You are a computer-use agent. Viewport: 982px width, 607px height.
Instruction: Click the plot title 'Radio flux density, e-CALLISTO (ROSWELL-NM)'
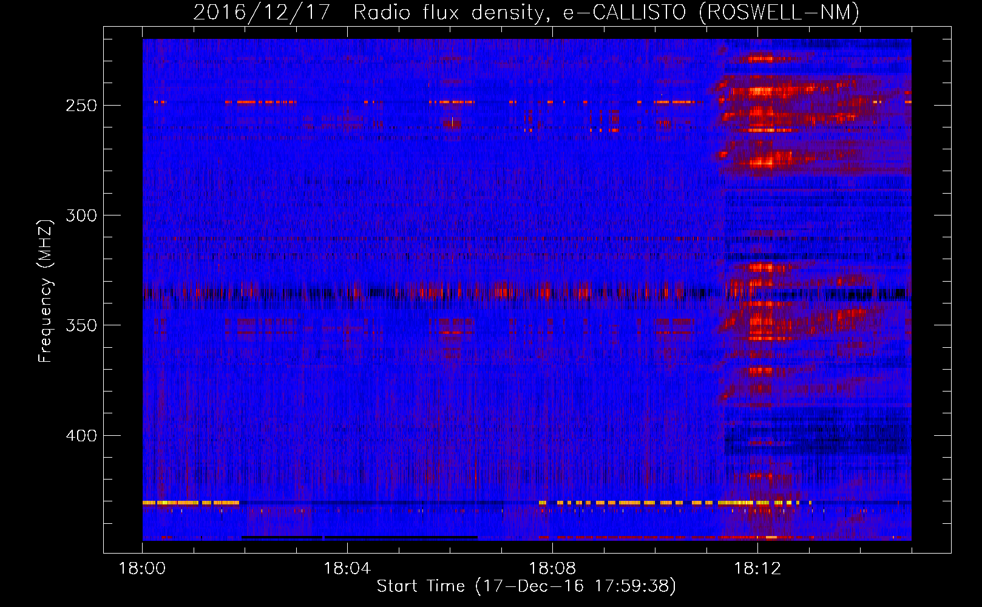[606, 12]
